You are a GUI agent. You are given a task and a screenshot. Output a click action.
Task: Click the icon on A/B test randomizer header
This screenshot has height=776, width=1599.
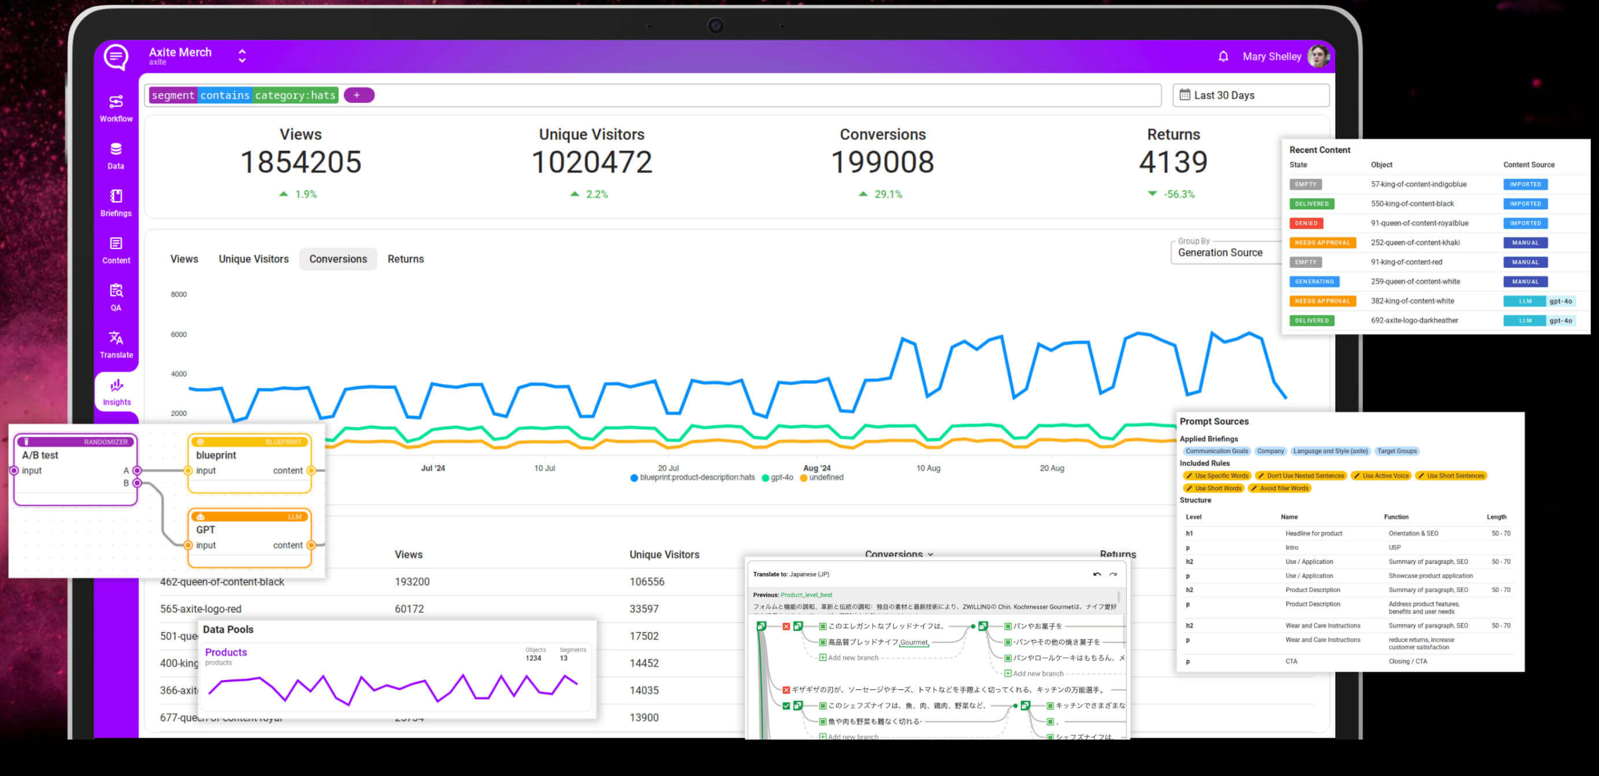click(26, 442)
